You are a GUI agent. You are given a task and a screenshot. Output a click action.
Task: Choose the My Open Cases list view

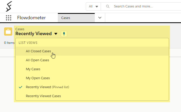[92, 78]
